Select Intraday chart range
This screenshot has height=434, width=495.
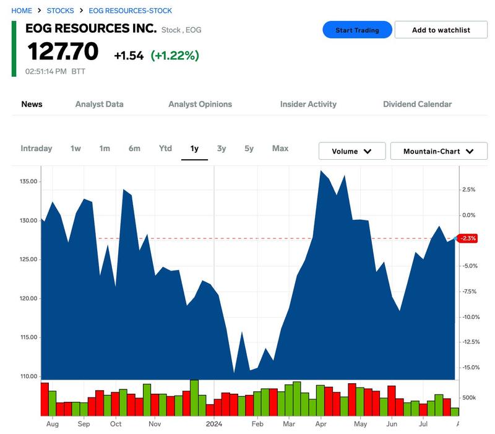click(x=37, y=149)
